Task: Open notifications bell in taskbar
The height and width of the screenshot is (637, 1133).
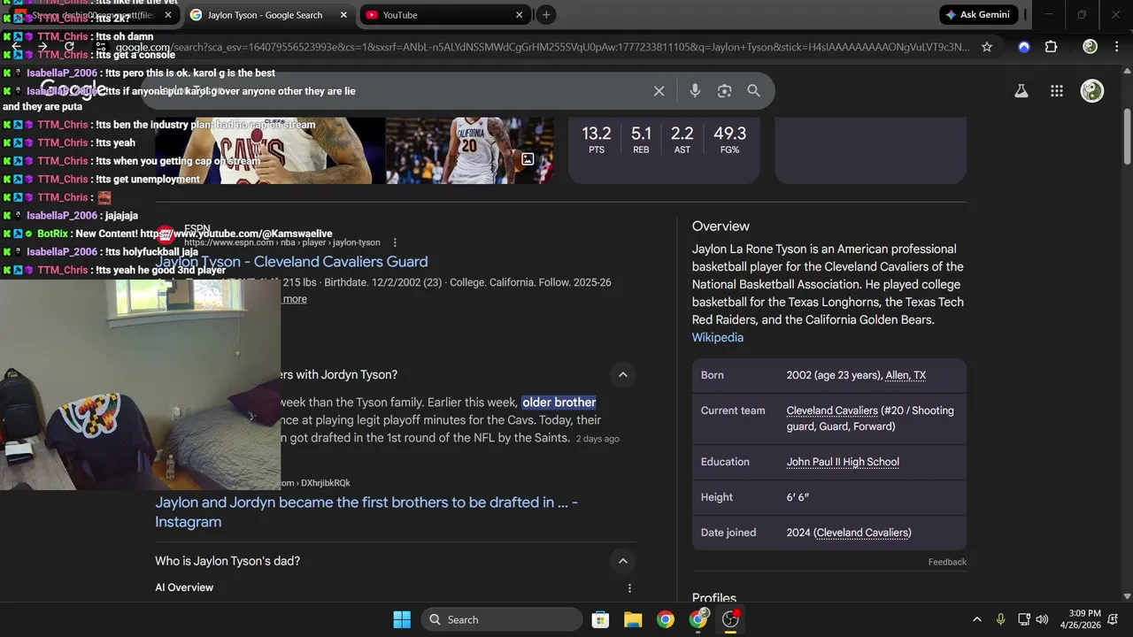Action: tap(1114, 619)
